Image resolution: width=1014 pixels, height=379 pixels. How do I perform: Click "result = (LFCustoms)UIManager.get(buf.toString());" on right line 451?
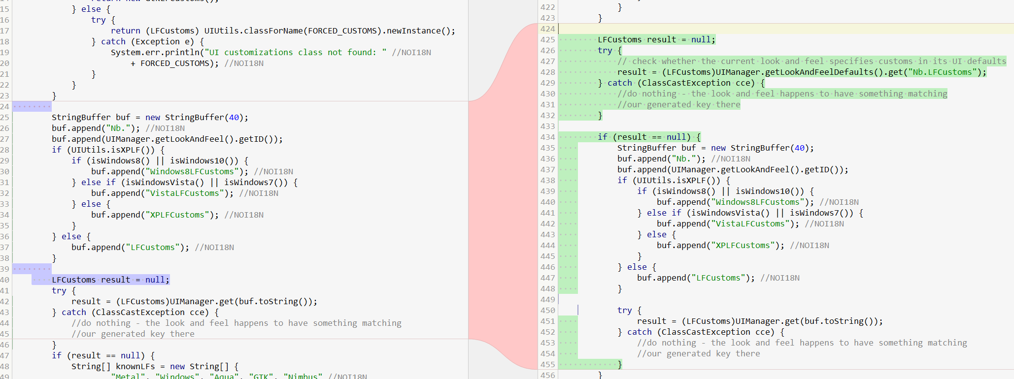[x=760, y=321]
